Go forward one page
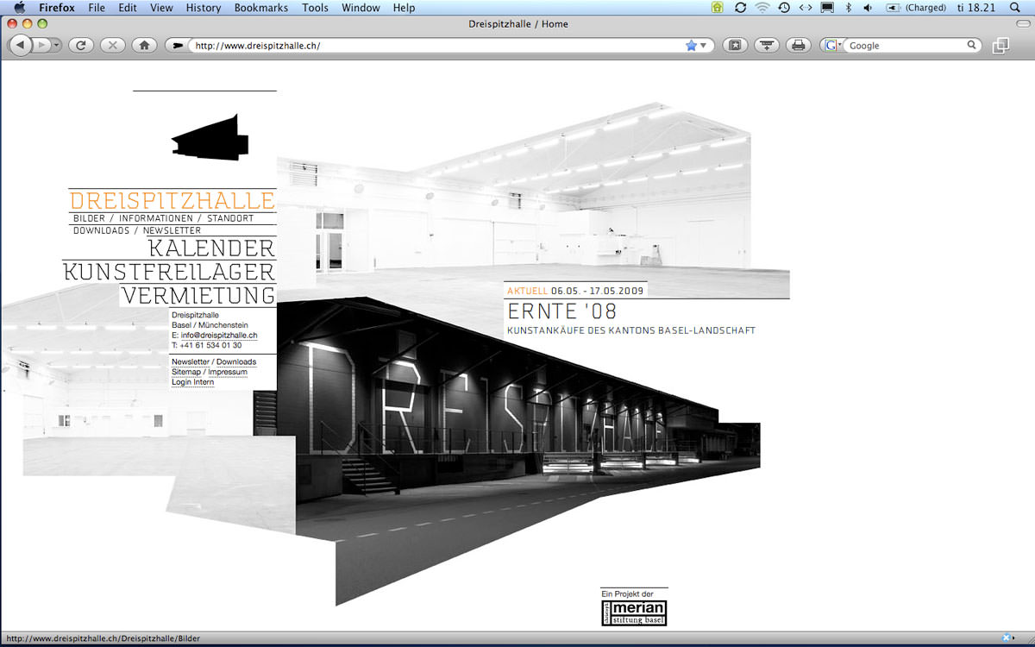 coord(41,45)
